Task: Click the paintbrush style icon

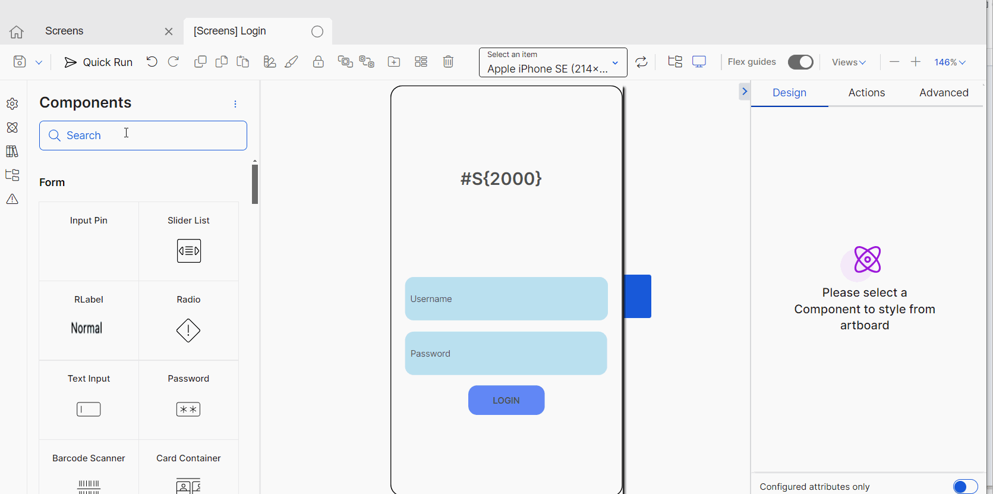Action: (x=291, y=62)
